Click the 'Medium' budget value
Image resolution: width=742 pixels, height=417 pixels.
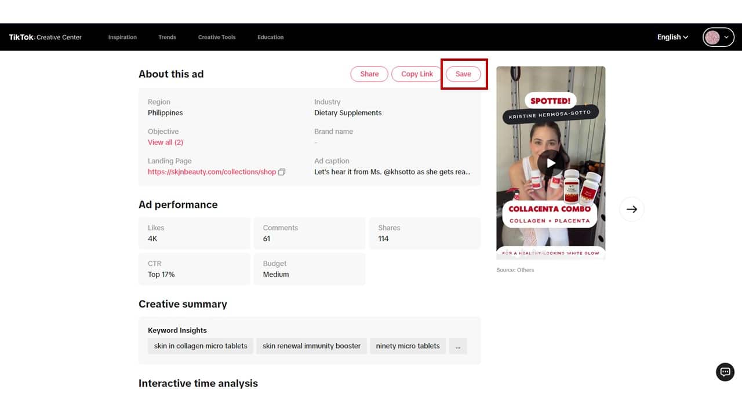pyautogui.click(x=276, y=275)
